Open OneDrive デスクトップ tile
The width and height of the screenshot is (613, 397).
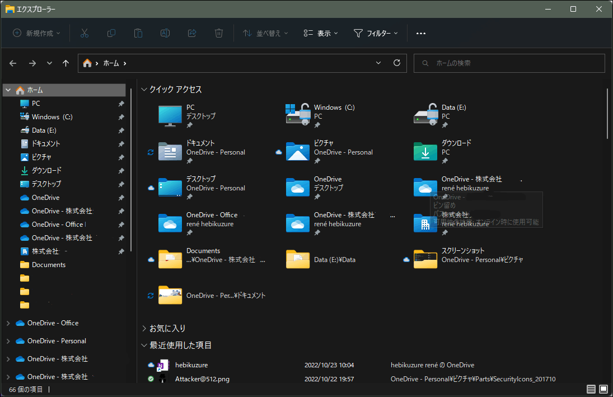tap(315, 188)
